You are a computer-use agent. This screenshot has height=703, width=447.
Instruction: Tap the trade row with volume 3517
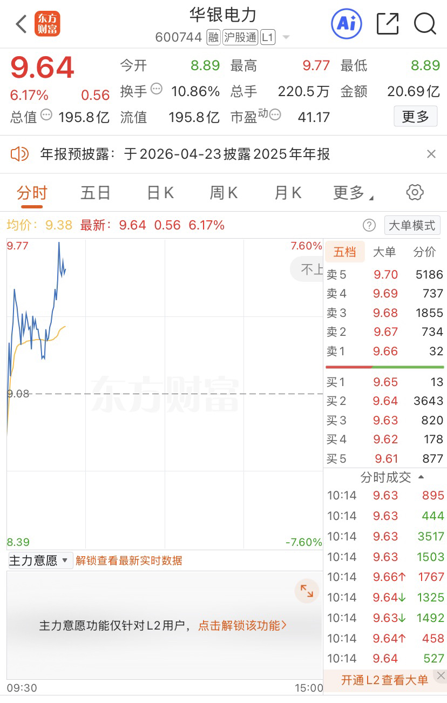[x=385, y=537]
